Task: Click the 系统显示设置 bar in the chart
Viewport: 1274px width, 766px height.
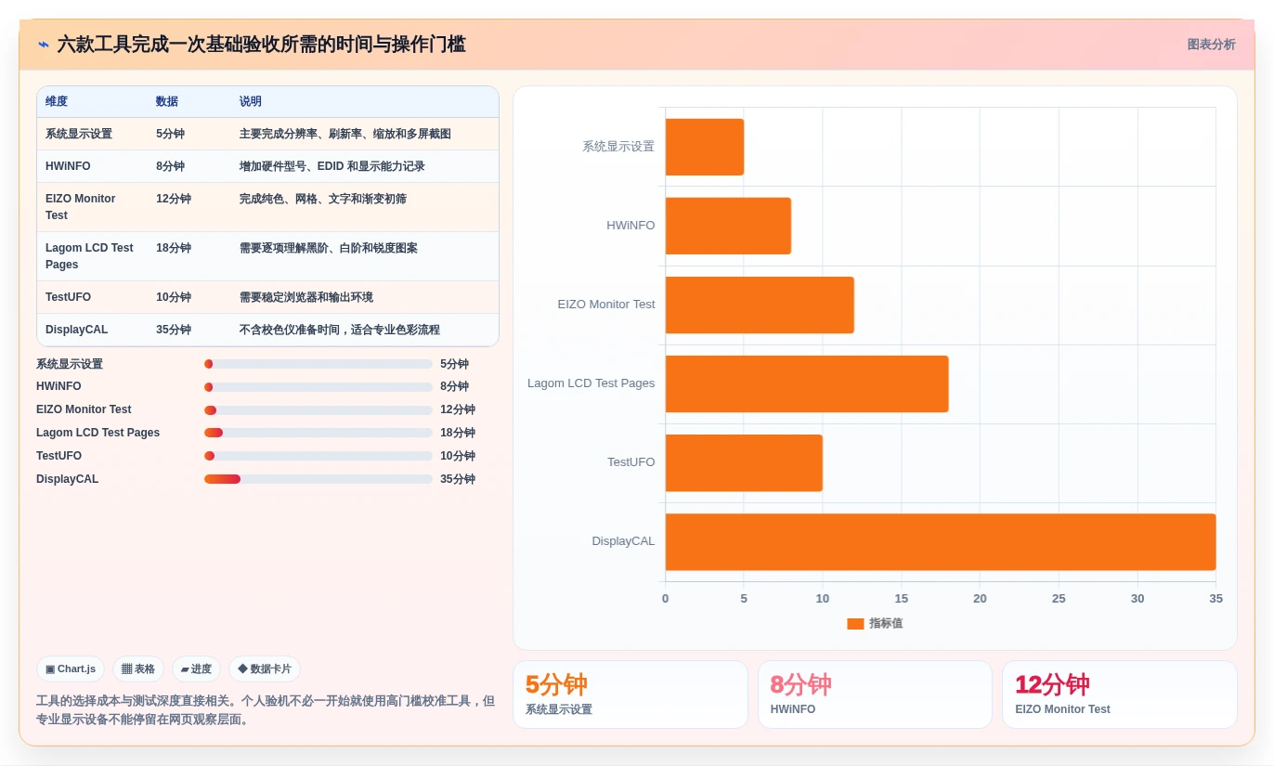Action: (705, 147)
